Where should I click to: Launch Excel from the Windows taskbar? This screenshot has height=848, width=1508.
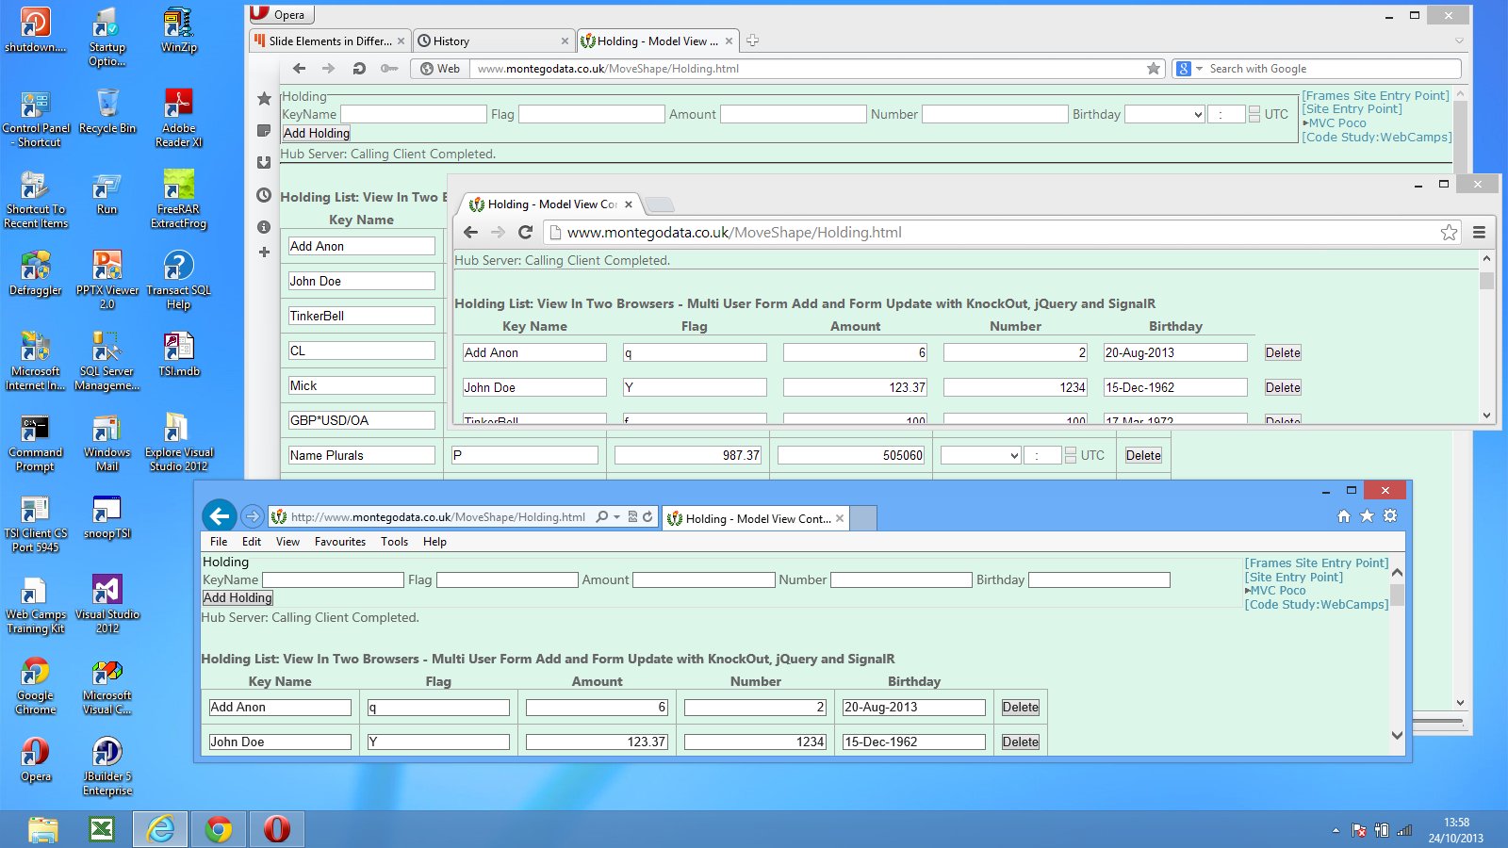[x=102, y=829]
